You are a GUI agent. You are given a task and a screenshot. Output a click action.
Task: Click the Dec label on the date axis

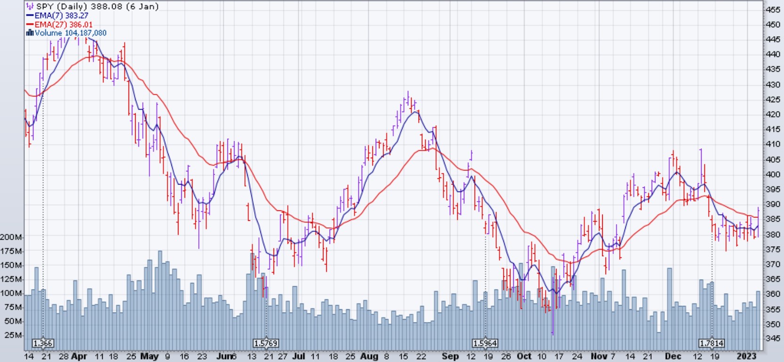click(673, 356)
